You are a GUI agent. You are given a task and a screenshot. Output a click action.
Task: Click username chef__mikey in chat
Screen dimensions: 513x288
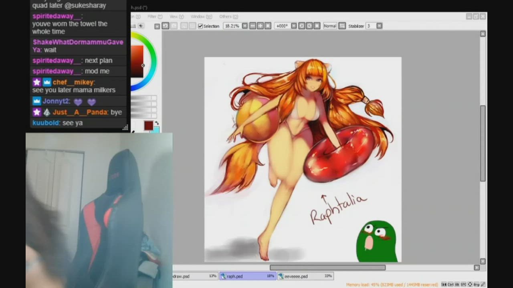tap(74, 82)
